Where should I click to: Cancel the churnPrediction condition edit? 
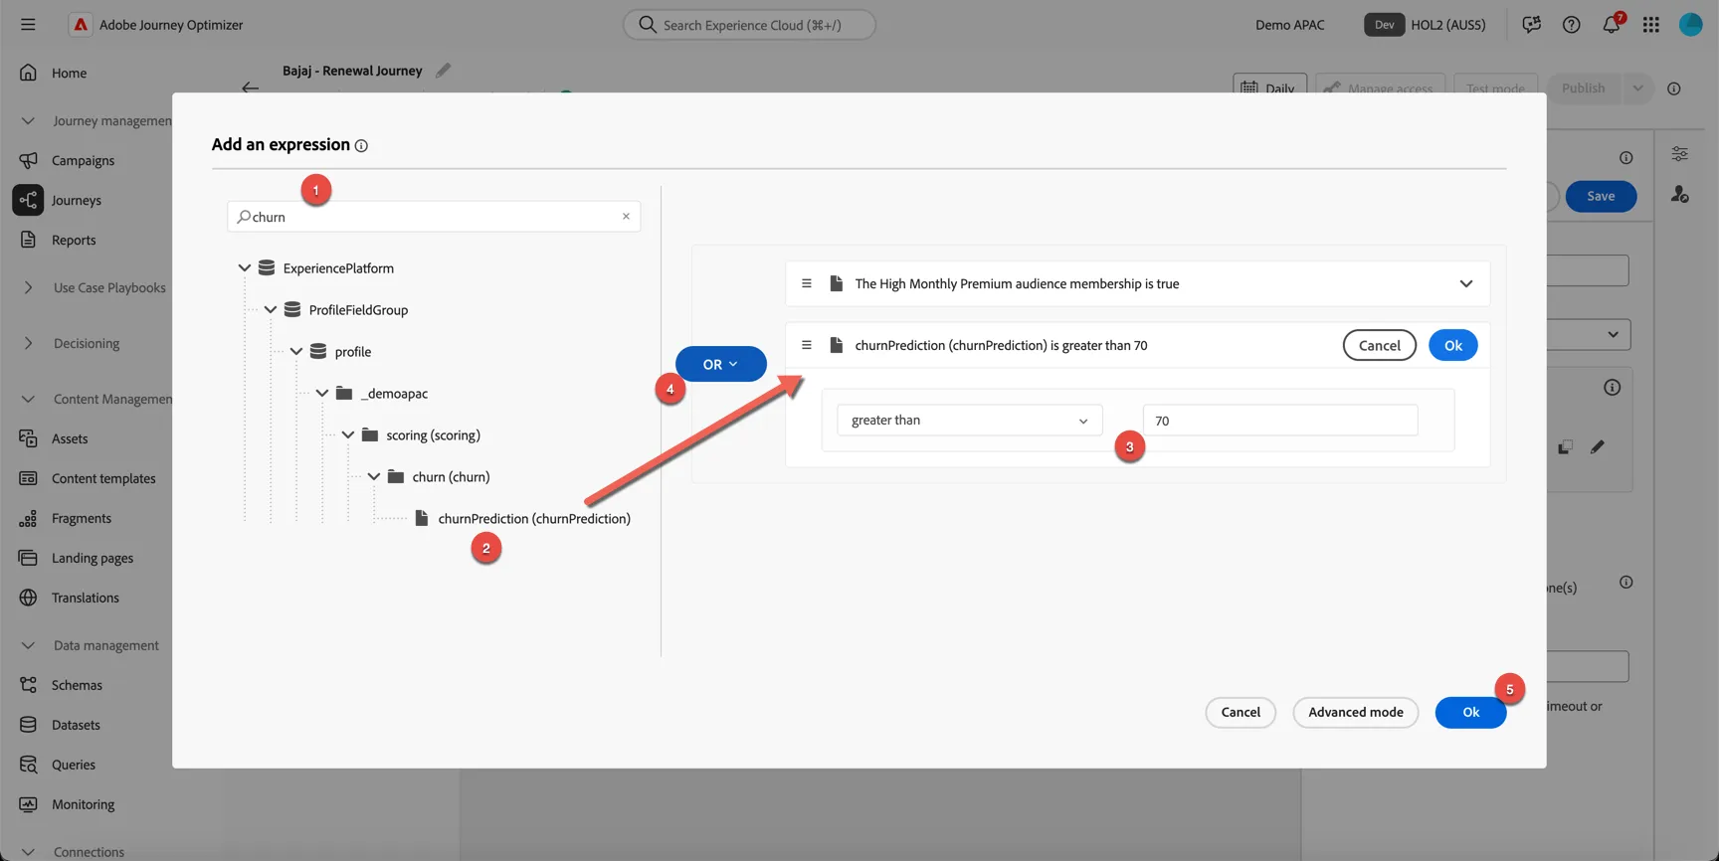[x=1379, y=345]
